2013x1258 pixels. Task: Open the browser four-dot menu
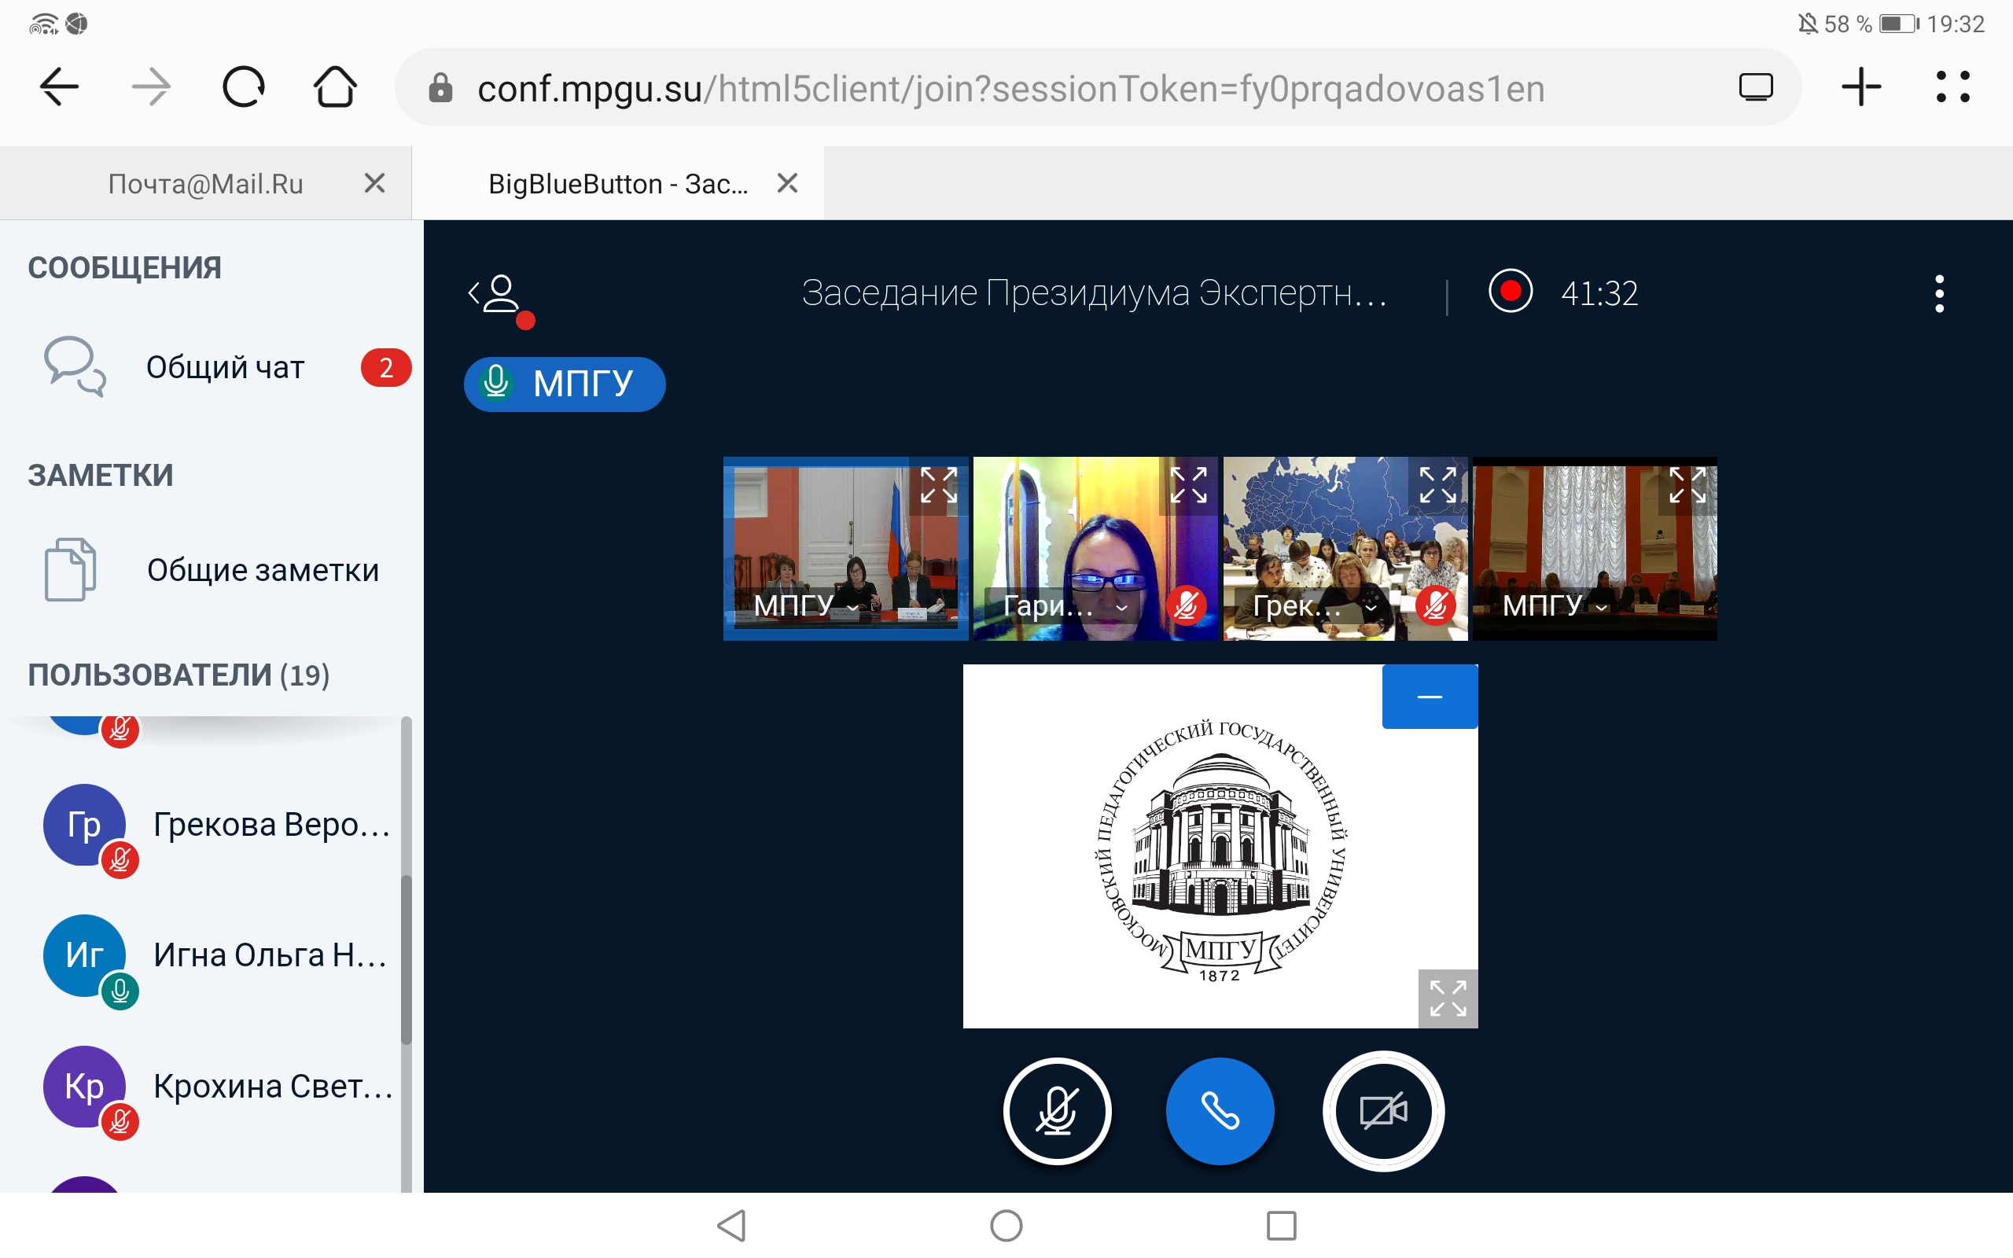point(1952,86)
